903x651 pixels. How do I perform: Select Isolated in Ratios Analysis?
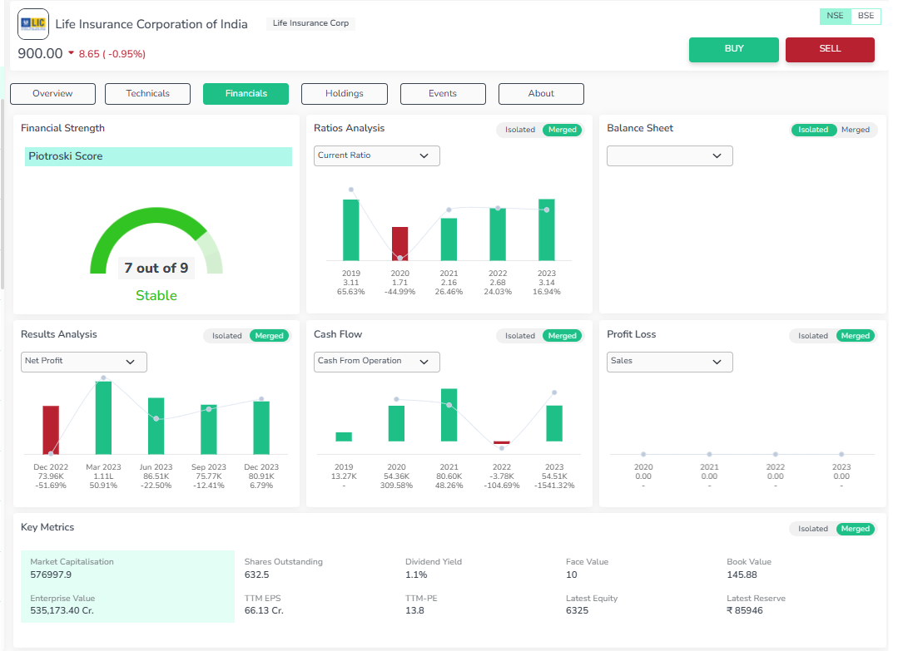coord(520,130)
